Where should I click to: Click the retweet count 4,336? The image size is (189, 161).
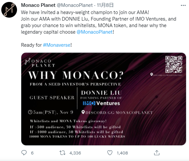(x=75, y=153)
